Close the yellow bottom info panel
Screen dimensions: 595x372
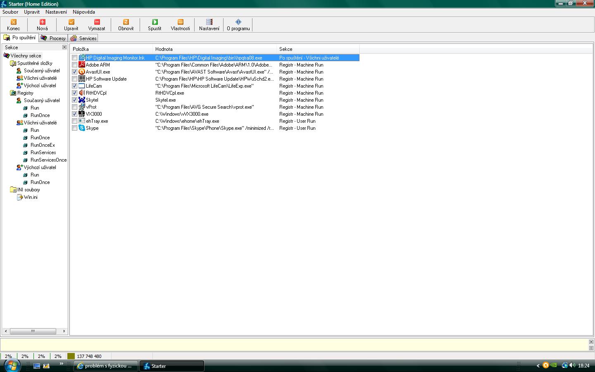pyautogui.click(x=591, y=342)
